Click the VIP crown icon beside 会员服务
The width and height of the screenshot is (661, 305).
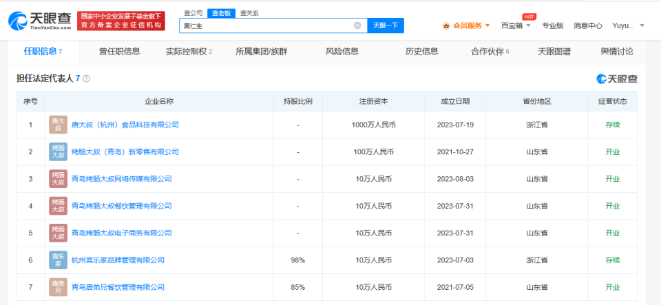click(x=446, y=25)
